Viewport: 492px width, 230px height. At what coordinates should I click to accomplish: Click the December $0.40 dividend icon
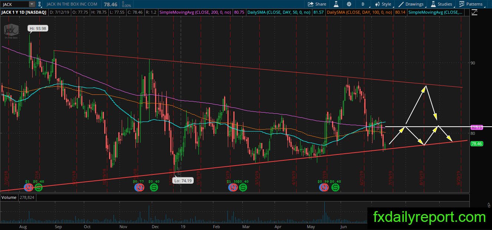click(x=154, y=188)
